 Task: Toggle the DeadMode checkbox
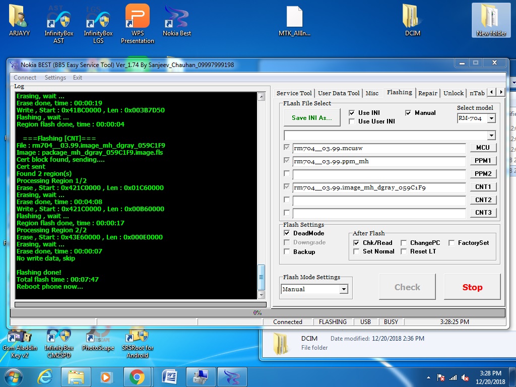(287, 233)
